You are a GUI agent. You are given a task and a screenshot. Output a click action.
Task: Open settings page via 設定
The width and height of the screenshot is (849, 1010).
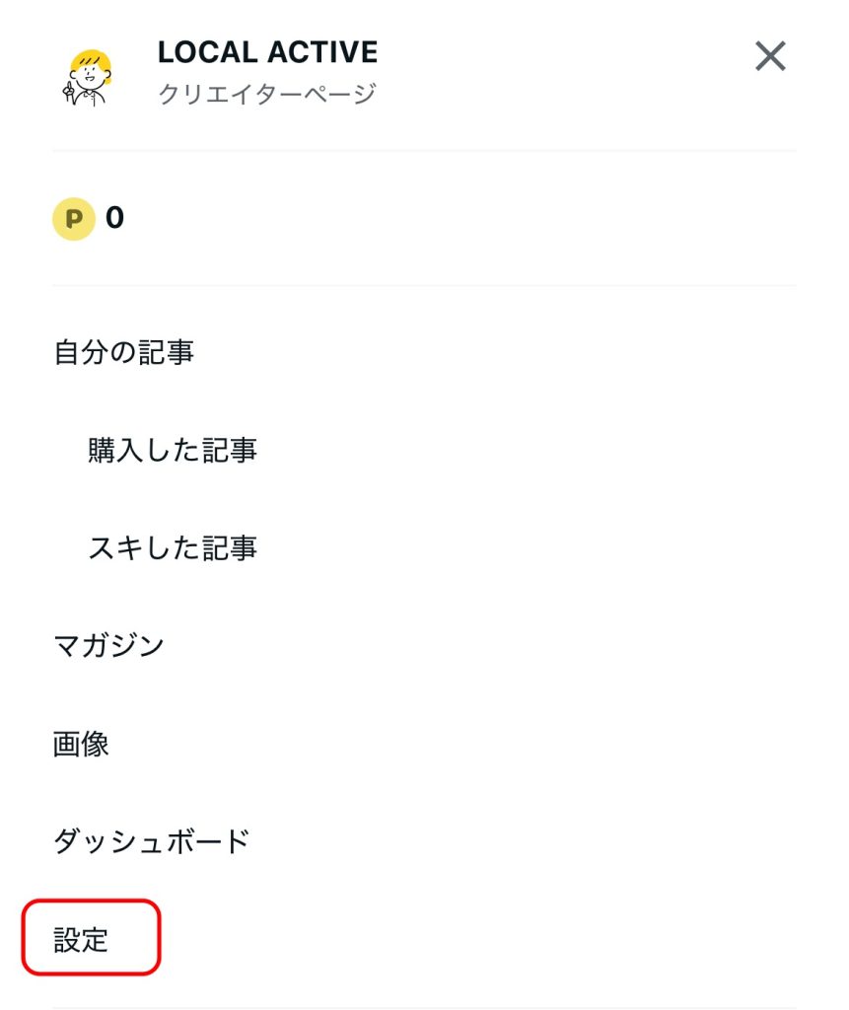81,940
